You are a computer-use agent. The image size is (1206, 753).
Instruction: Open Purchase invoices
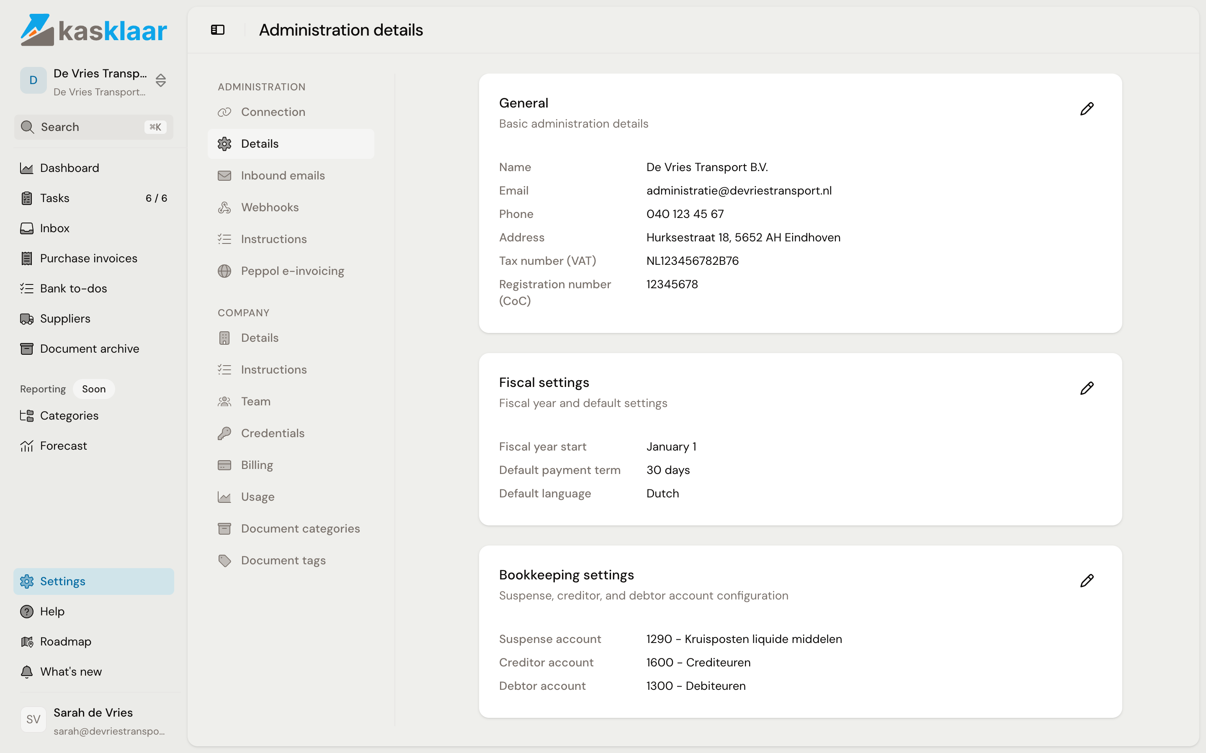(94, 259)
